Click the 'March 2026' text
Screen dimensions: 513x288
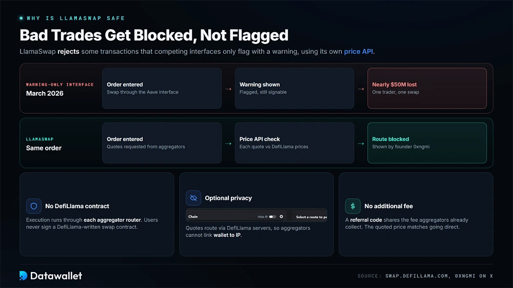(x=45, y=93)
